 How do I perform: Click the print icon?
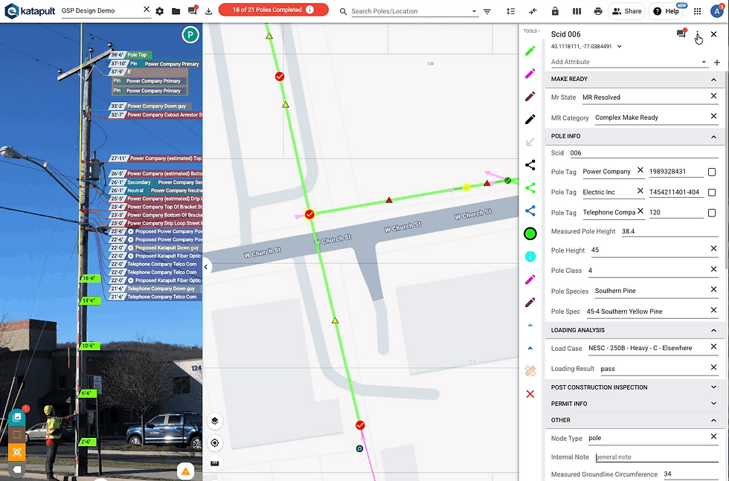(x=598, y=11)
